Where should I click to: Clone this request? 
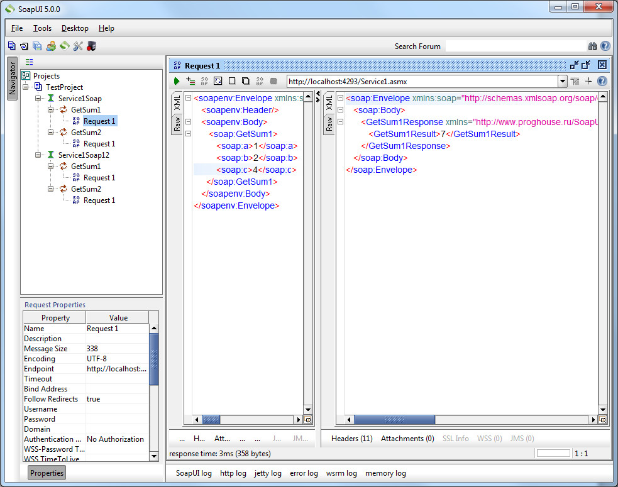(x=246, y=81)
